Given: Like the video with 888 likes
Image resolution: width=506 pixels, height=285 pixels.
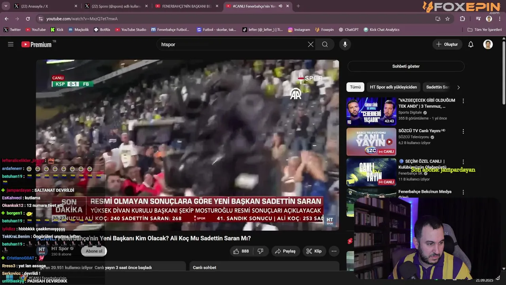Looking at the screenshot, I should 241,251.
